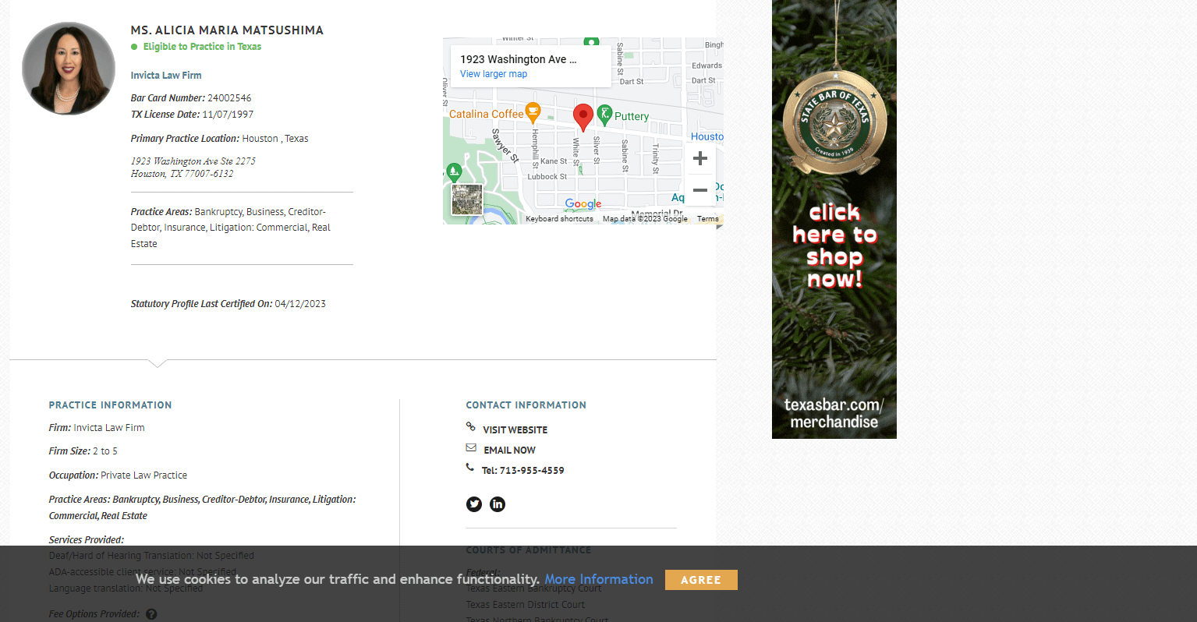Click Firm: Invicta Law Firm text
The width and height of the screenshot is (1197, 622).
[97, 428]
